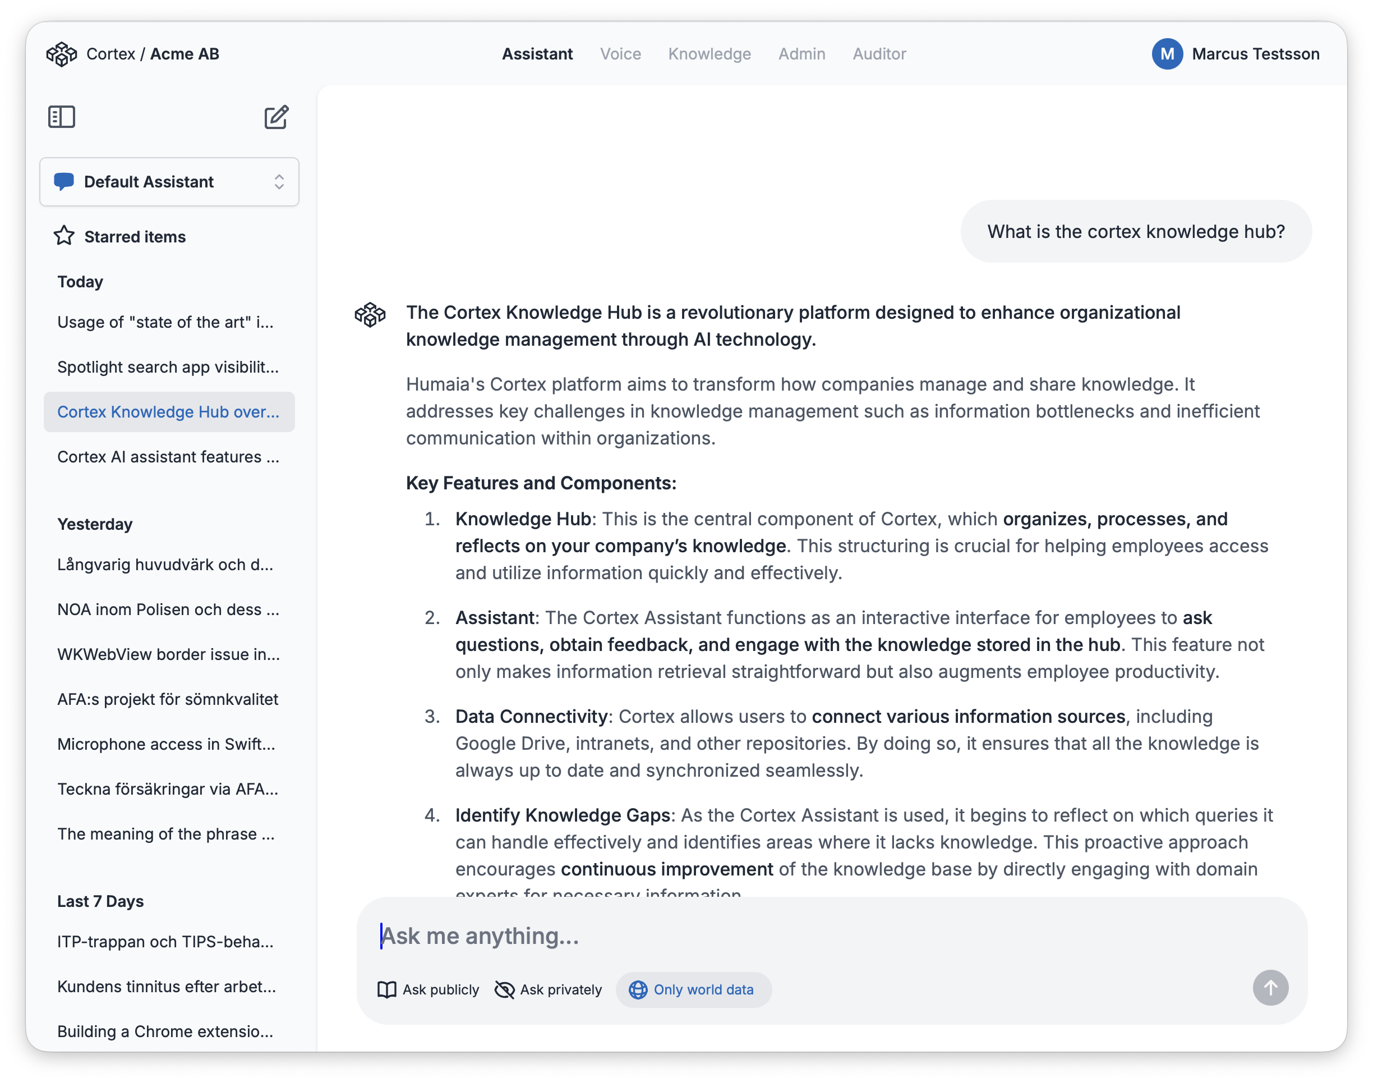The image size is (1373, 1082).
Task: Click the Data Connectivity list item title
Action: tap(532, 717)
